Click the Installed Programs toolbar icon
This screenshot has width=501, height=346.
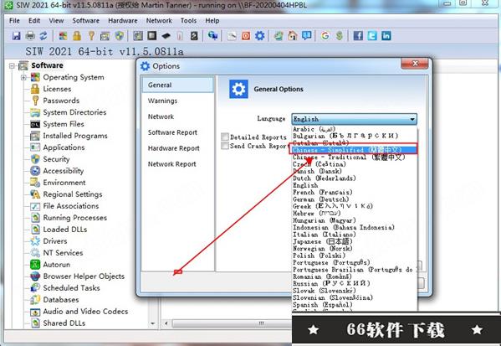105,35
